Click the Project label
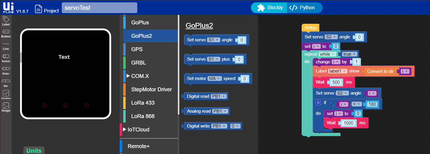This screenshot has width=430, height=154. tap(51, 11)
